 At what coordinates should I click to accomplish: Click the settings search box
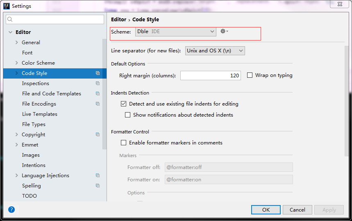tap(55, 20)
